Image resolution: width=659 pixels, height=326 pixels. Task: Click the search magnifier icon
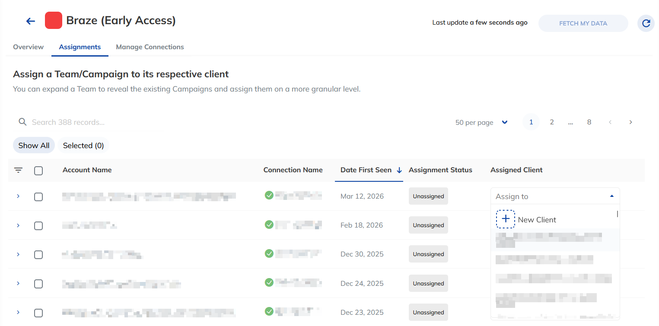click(x=23, y=122)
